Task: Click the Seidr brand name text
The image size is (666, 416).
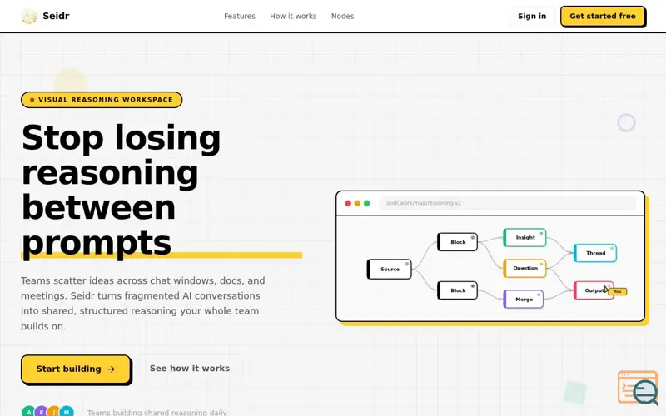Action: [56, 16]
